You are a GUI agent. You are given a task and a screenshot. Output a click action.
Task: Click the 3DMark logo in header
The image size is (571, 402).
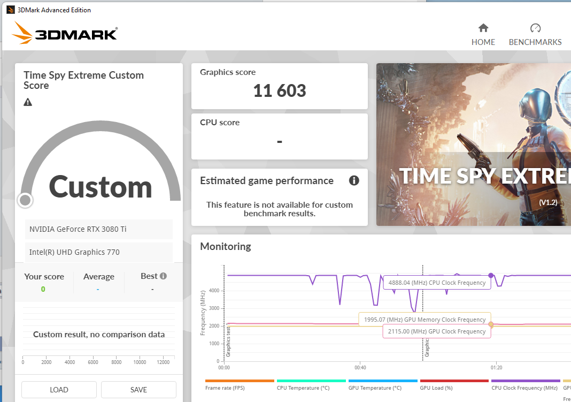[x=65, y=33]
